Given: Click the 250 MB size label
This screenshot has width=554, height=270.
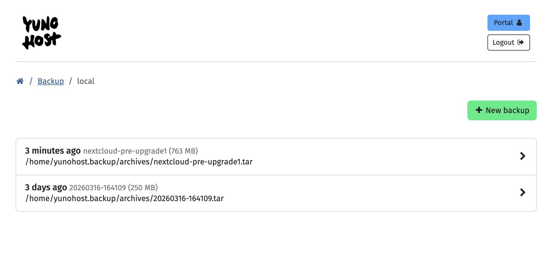Looking at the screenshot, I should point(143,187).
